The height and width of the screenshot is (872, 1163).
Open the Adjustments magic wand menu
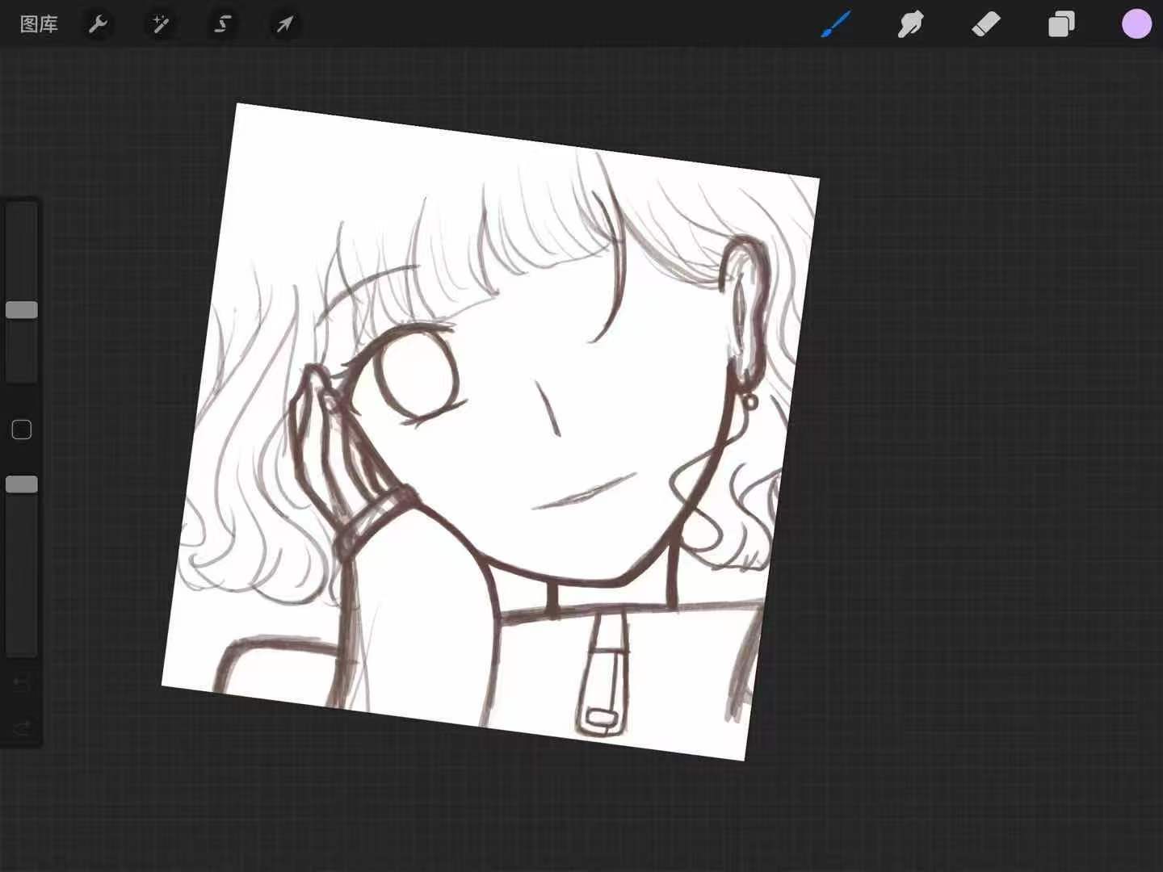pyautogui.click(x=160, y=24)
